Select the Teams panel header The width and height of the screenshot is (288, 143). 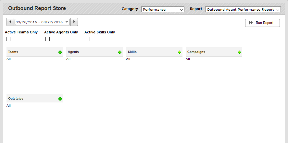[x=35, y=52]
